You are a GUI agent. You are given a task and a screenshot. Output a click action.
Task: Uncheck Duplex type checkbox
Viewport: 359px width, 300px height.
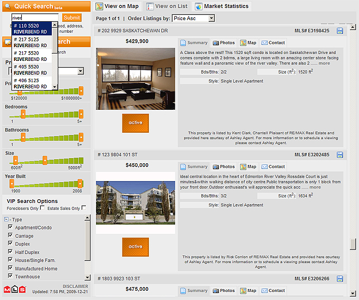(x=10, y=243)
